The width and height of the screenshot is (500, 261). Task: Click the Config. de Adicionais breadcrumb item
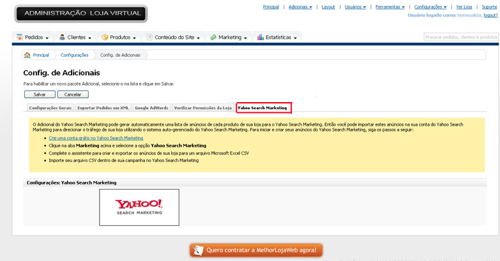point(120,55)
